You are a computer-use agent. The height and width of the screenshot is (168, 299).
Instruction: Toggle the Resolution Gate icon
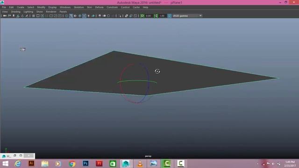point(42,16)
